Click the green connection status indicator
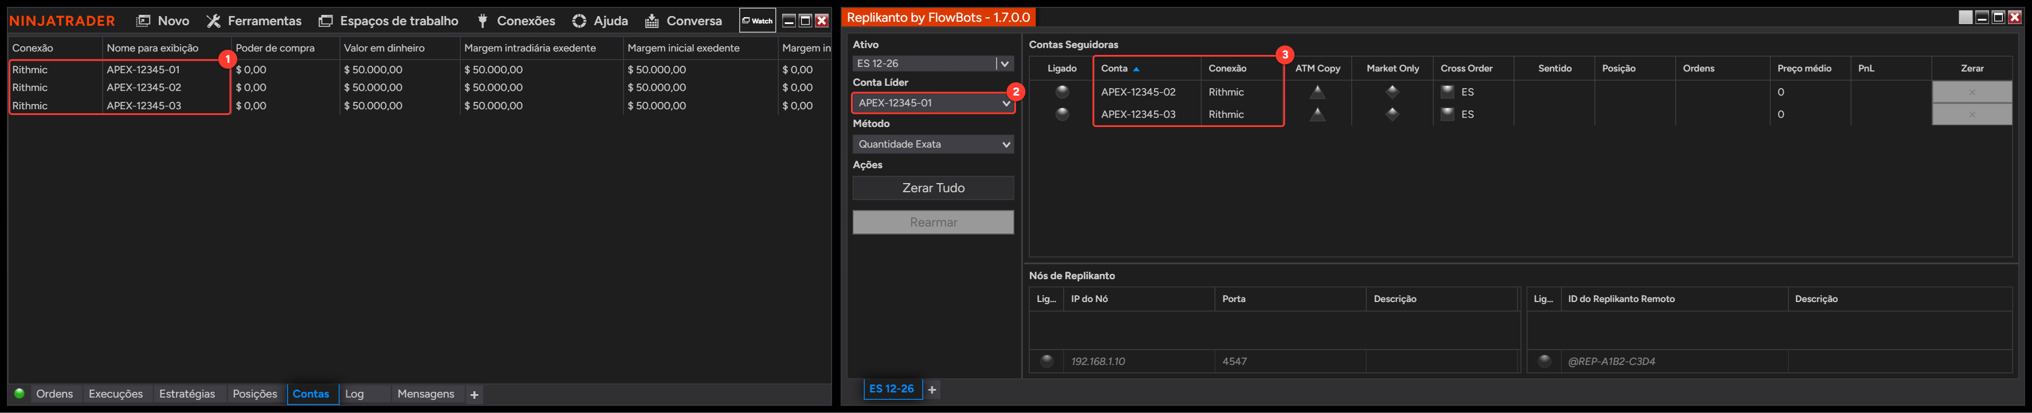Screen dimensions: 2032x413 (19, 394)
